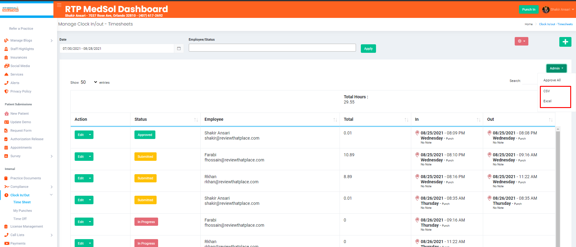
Task: Click Compliance sidebar icon
Action: (7, 187)
